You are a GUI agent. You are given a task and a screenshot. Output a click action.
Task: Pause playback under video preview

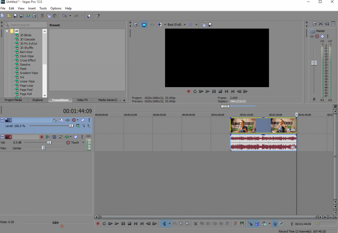click(214, 91)
